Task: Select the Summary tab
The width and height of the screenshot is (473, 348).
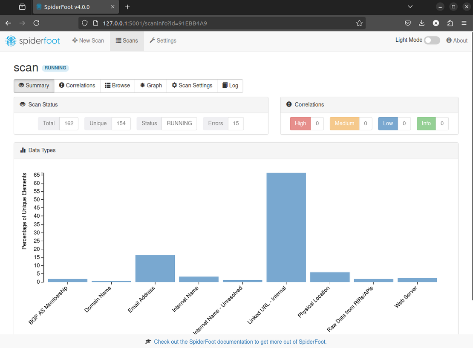Action: [34, 86]
